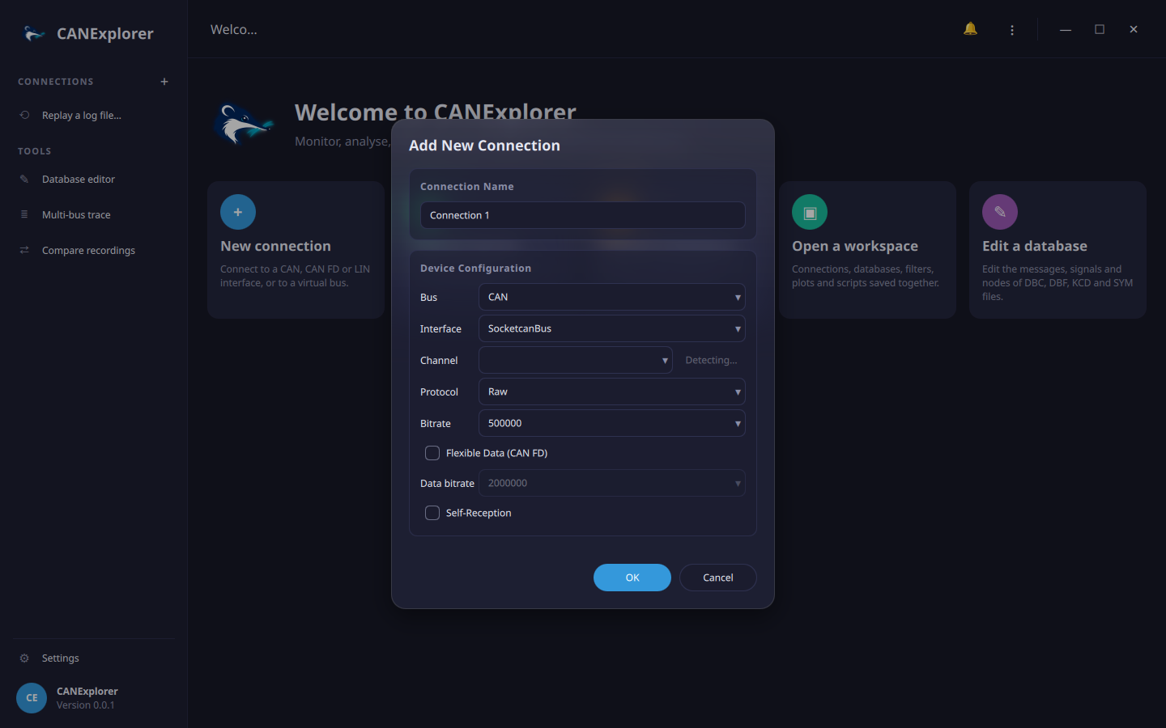
Task: Open the Bus dropdown showing CAN
Action: (612, 297)
